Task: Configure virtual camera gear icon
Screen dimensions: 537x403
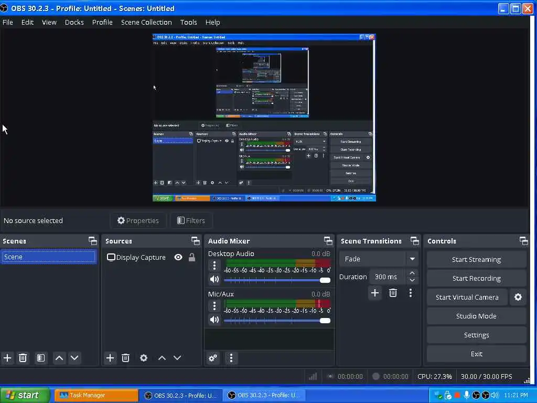Action: pyautogui.click(x=518, y=297)
